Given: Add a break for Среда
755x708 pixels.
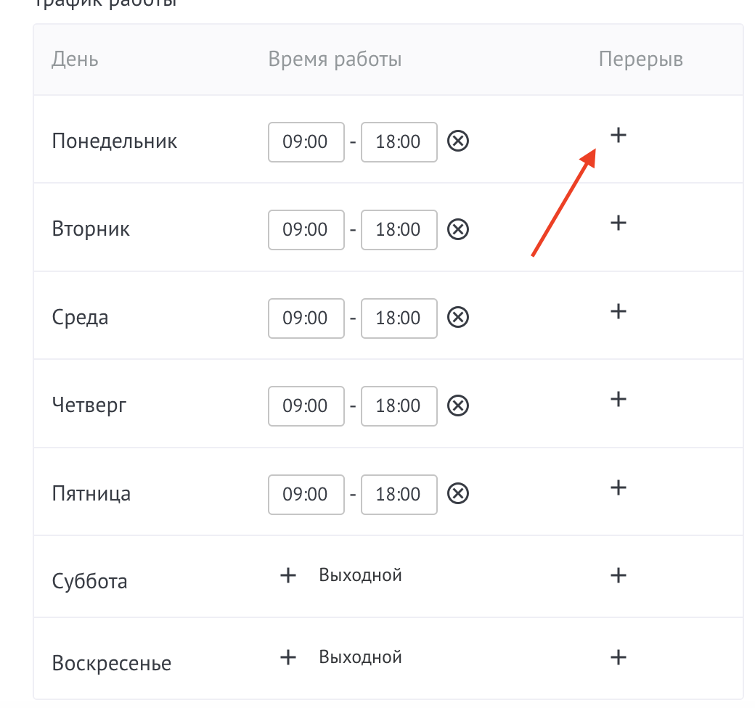Looking at the screenshot, I should [618, 311].
